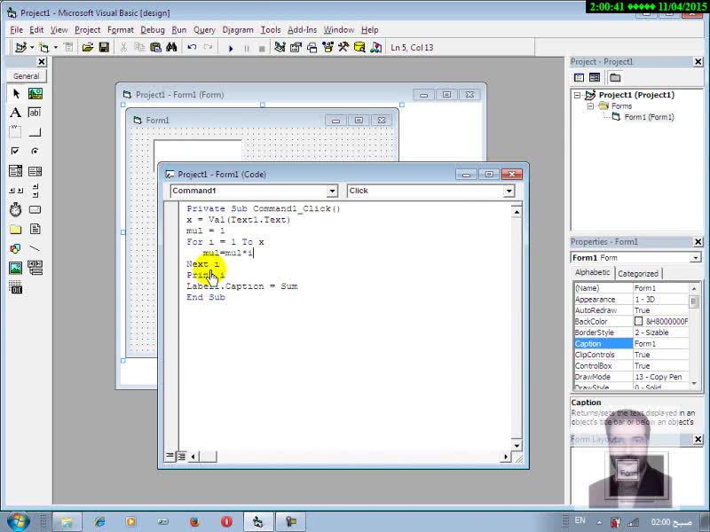
Task: Select the PictureBox tool
Action: point(35,94)
